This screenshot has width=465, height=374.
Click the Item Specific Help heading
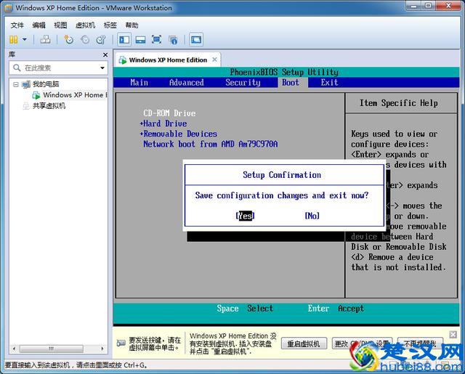pyautogui.click(x=399, y=103)
